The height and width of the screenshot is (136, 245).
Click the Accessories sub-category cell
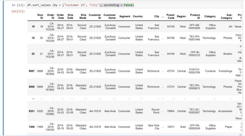click(225, 111)
